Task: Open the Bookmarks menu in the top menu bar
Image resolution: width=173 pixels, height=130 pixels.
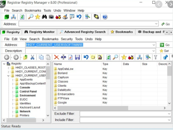Action: [x=33, y=11]
